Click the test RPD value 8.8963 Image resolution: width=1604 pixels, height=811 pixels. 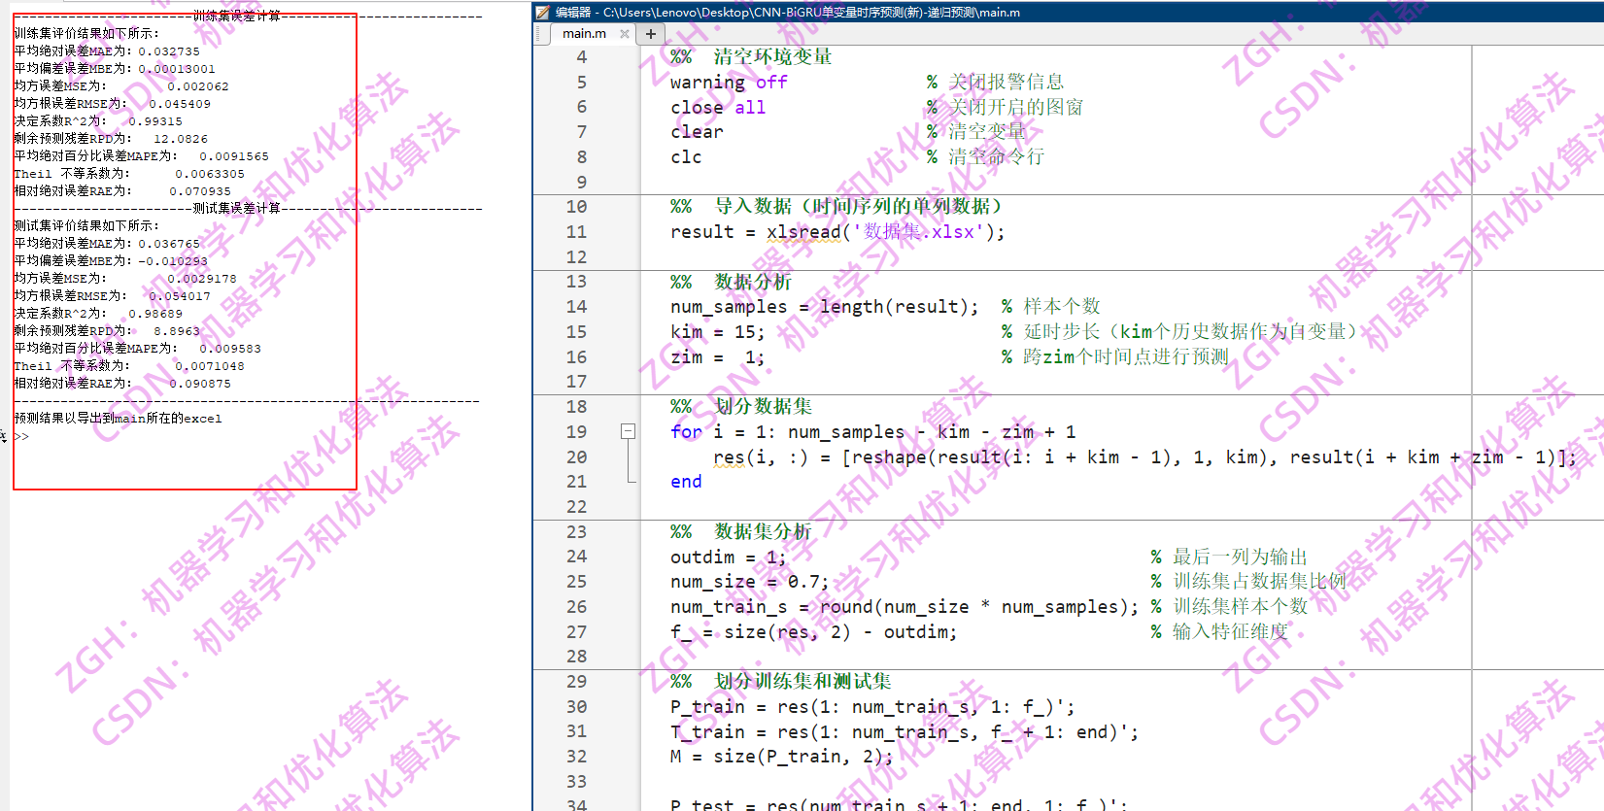[177, 331]
